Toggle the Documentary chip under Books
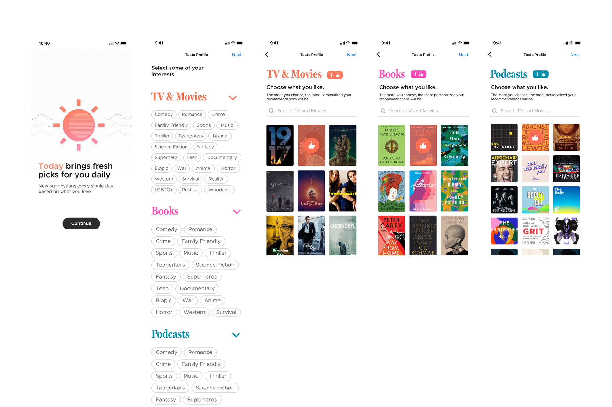The image size is (612, 407). pos(197,289)
